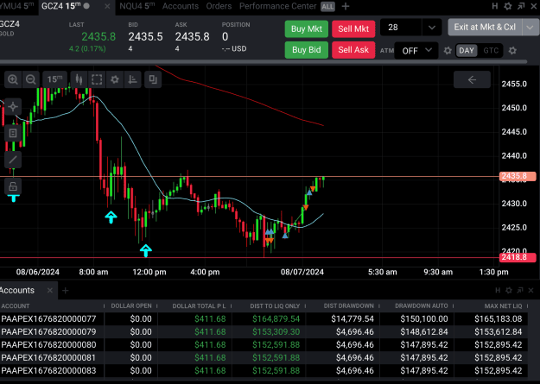The height and width of the screenshot is (384, 540).
Task: Expand the quantity 28 dropdown arrow
Action: pos(431,28)
